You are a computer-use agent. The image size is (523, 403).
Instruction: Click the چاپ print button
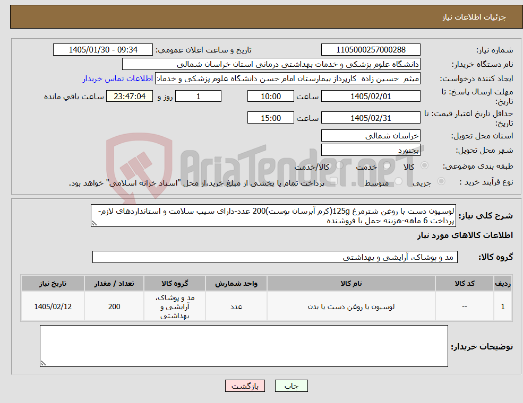point(291,386)
